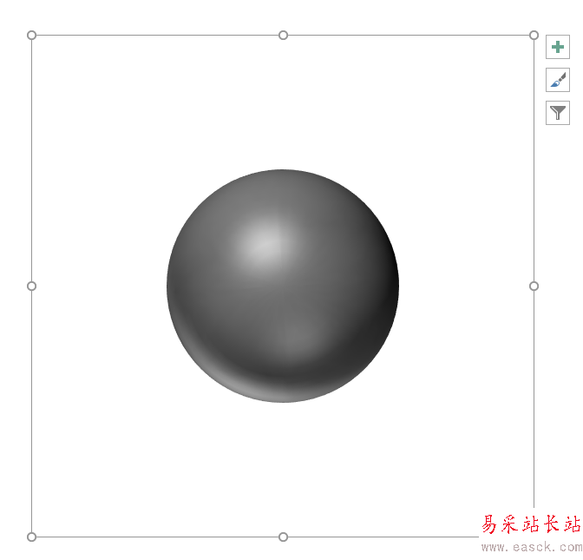Click bottom-left corner sizing handle
Screen dimensions: 583x560
tap(31, 537)
